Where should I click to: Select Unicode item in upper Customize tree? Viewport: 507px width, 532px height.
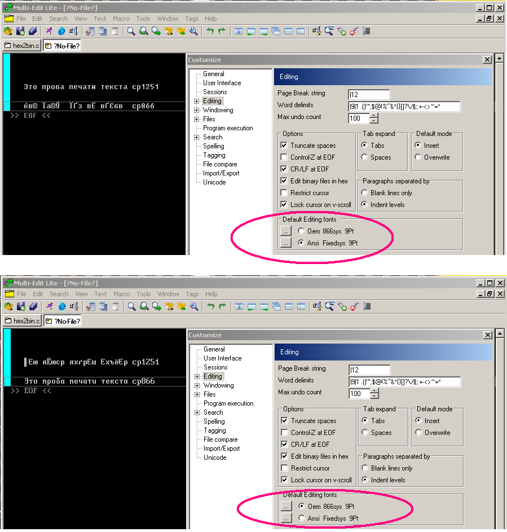click(x=214, y=182)
